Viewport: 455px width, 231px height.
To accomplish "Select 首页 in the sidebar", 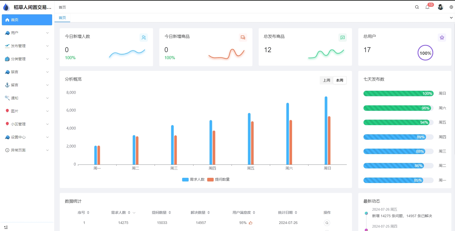I will 27,20.
